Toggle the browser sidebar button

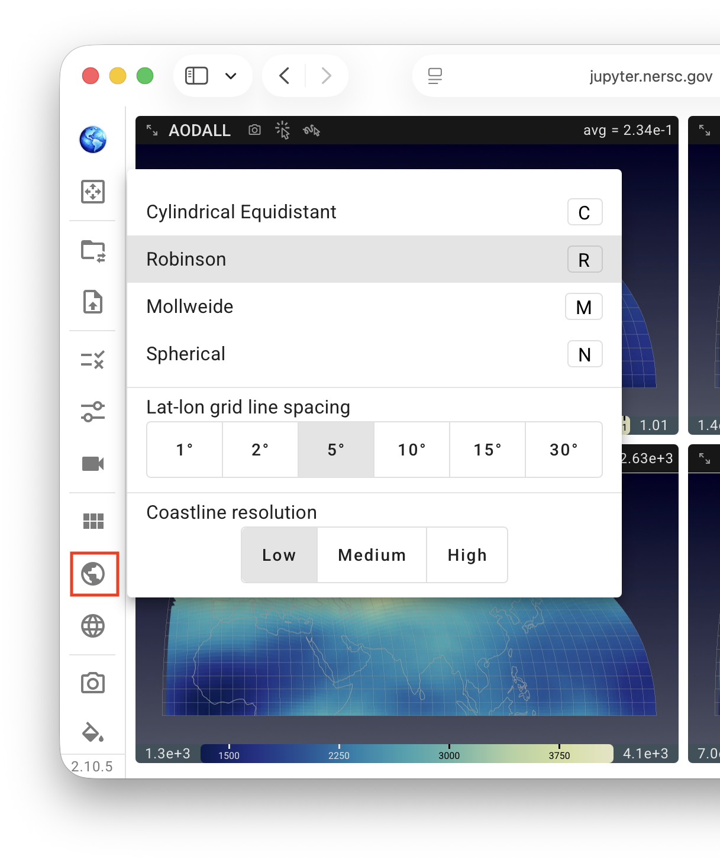coord(196,76)
